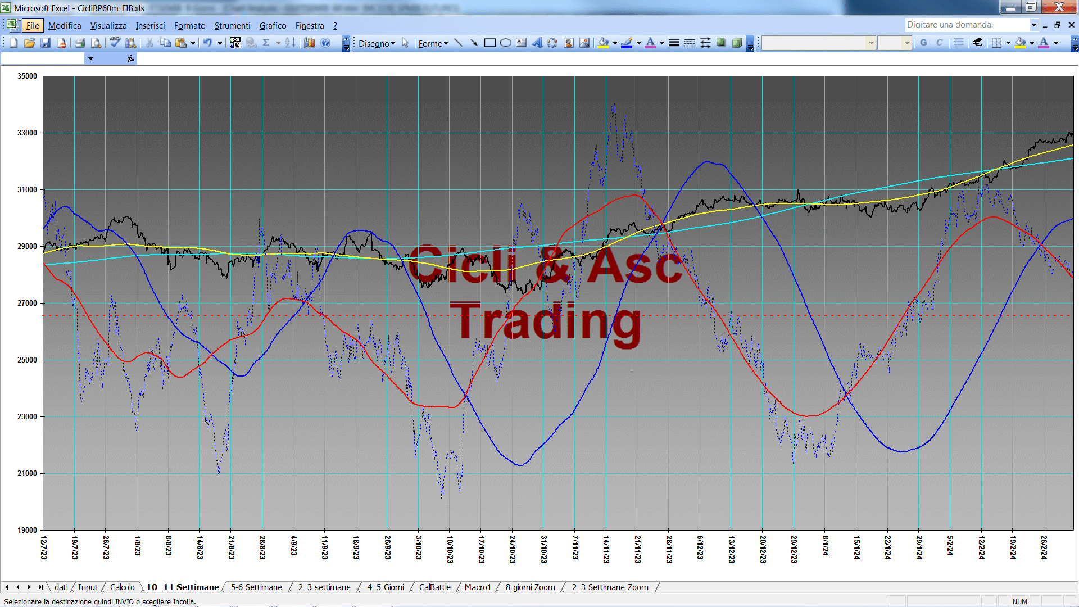
Task: Click the Euro conversion icon in standard toolbar
Action: (235, 43)
